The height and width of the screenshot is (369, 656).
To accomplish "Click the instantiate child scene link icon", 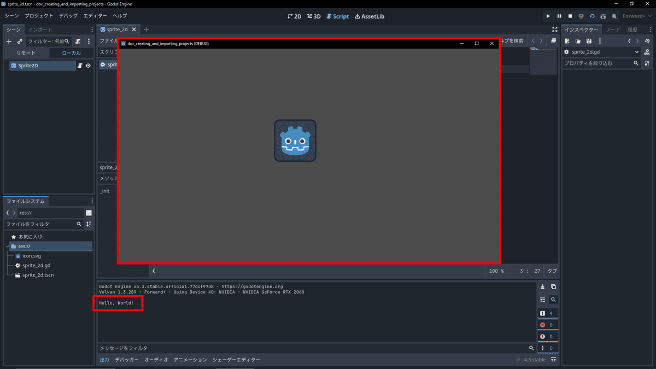I will [20, 41].
